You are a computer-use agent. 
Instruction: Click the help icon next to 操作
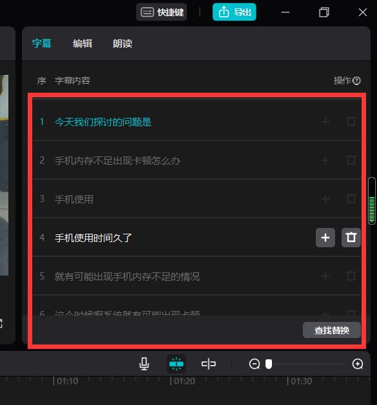[356, 81]
